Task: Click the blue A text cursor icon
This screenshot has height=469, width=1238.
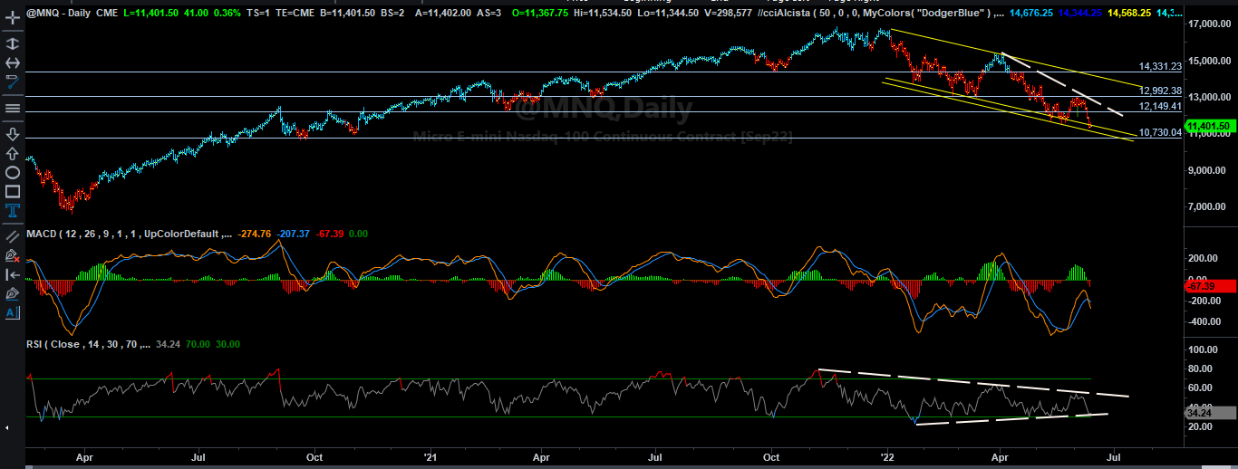Action: click(x=13, y=312)
